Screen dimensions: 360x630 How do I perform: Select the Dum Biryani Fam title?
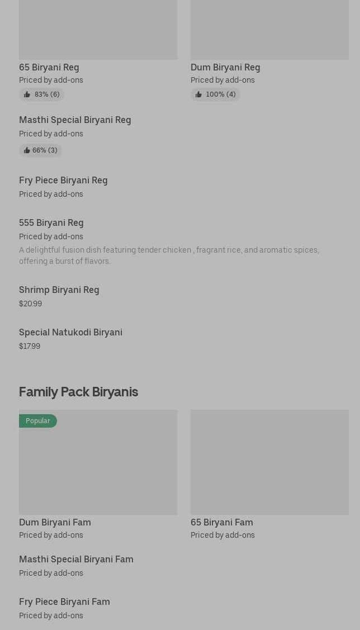[x=55, y=522]
